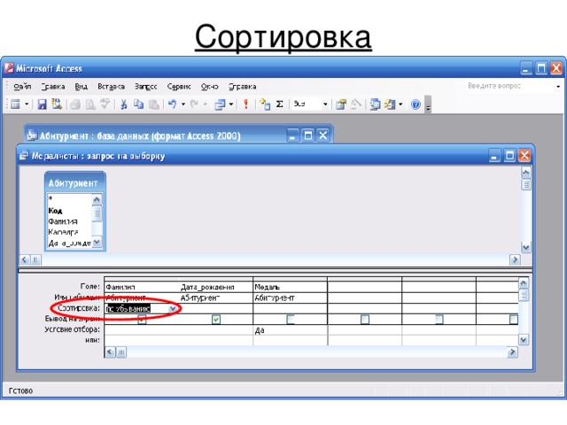Open the Окно menu
The width and height of the screenshot is (567, 425).
tap(209, 87)
